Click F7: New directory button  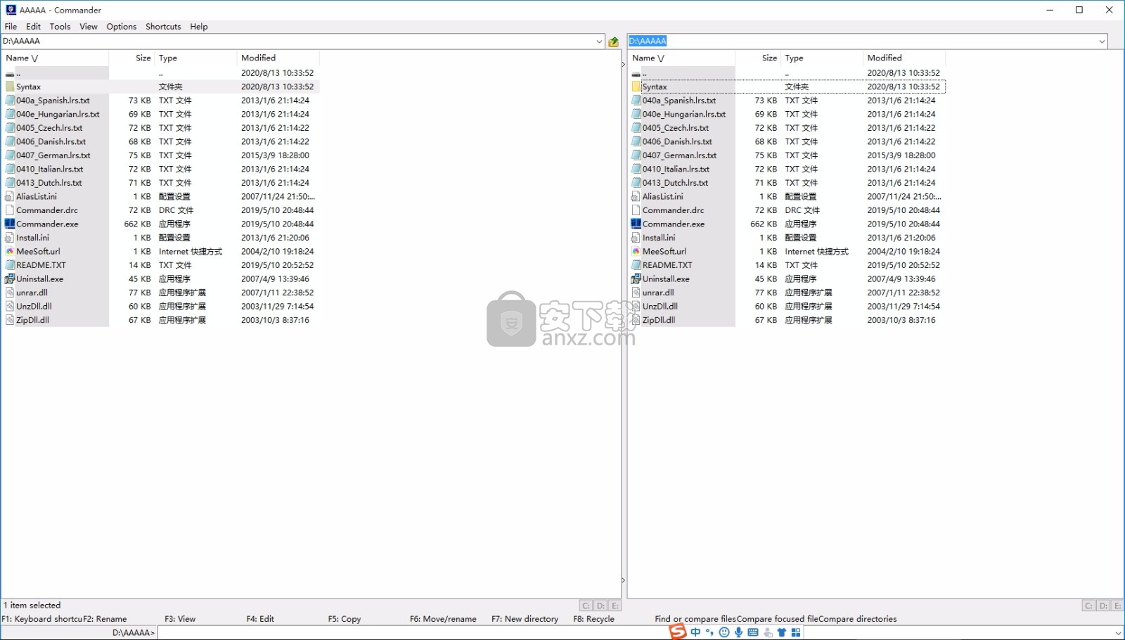pyautogui.click(x=525, y=619)
